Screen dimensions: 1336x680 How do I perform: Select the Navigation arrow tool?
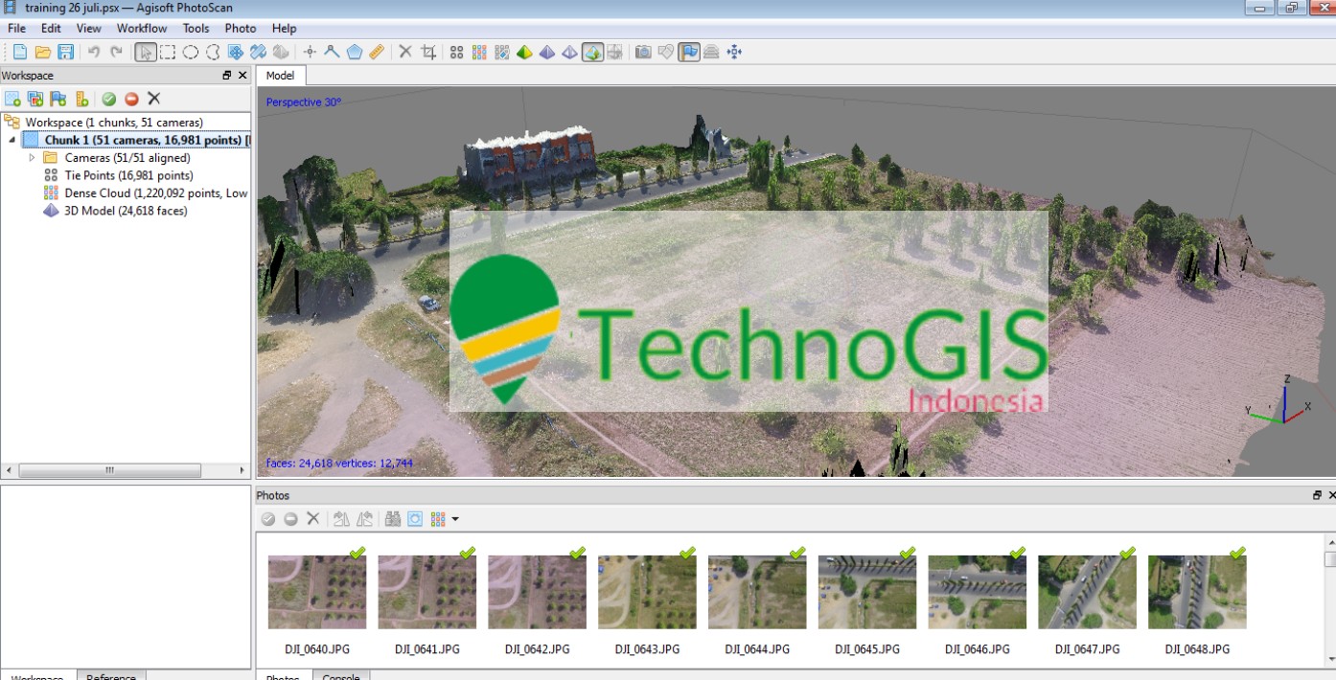(x=146, y=52)
